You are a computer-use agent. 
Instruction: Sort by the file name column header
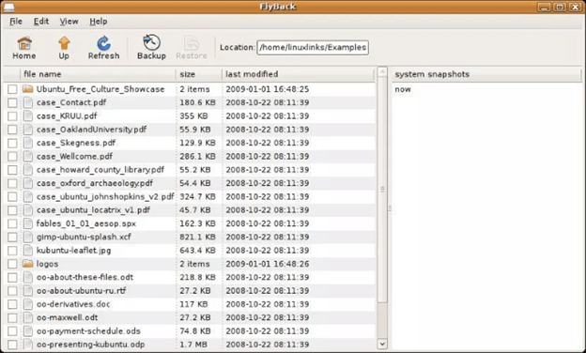[x=98, y=74]
